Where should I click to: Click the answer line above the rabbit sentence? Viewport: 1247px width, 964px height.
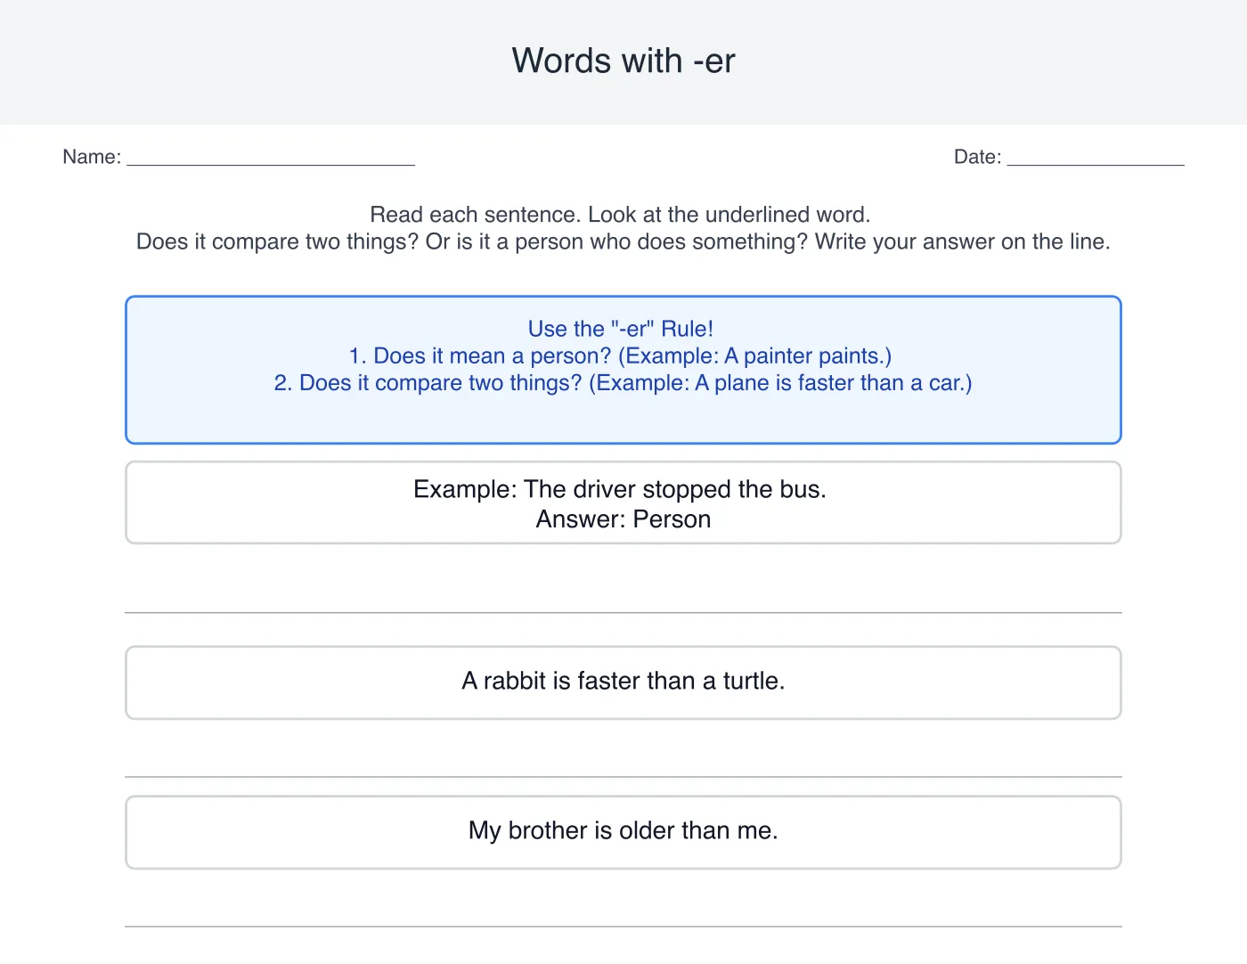(623, 612)
